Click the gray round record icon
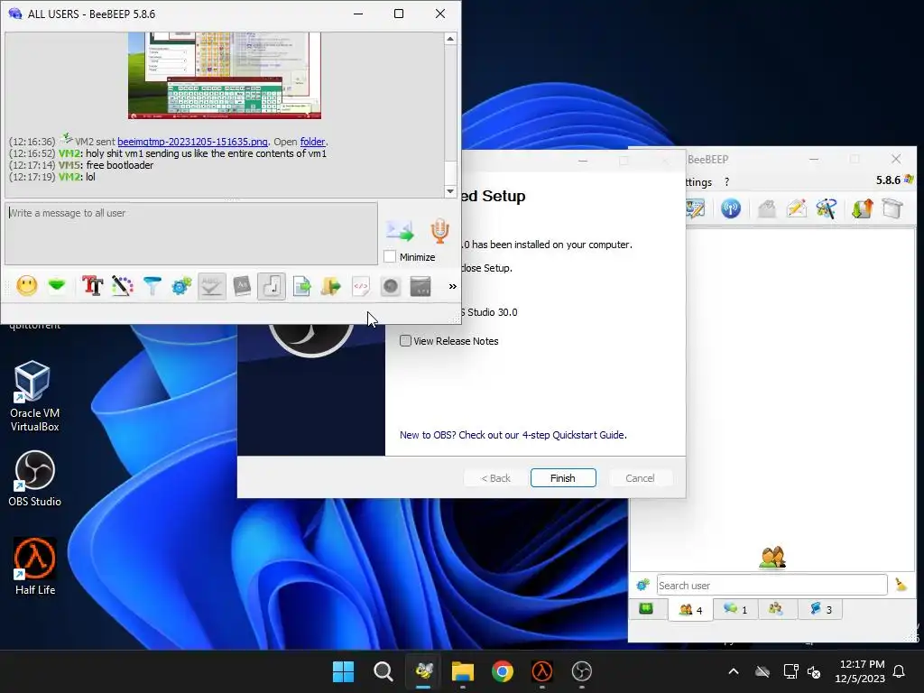924x693 pixels. (391, 286)
